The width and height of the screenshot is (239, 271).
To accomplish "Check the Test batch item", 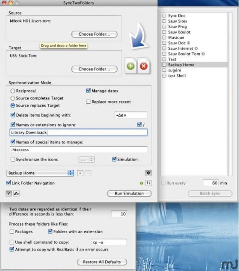I will (x=164, y=59).
